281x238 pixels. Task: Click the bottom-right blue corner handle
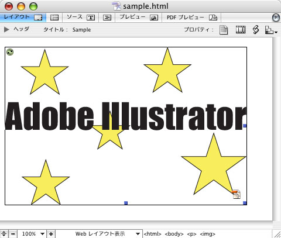point(245,203)
